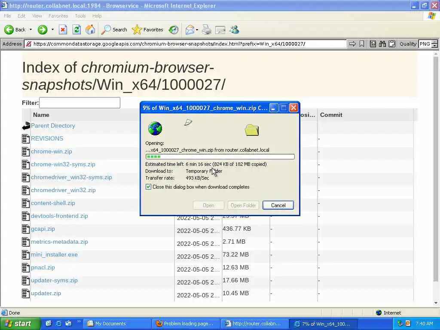Switch to My Documents taskbar window
440x330 pixels.
117,324
